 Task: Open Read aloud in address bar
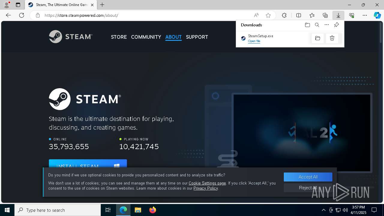coord(256,15)
